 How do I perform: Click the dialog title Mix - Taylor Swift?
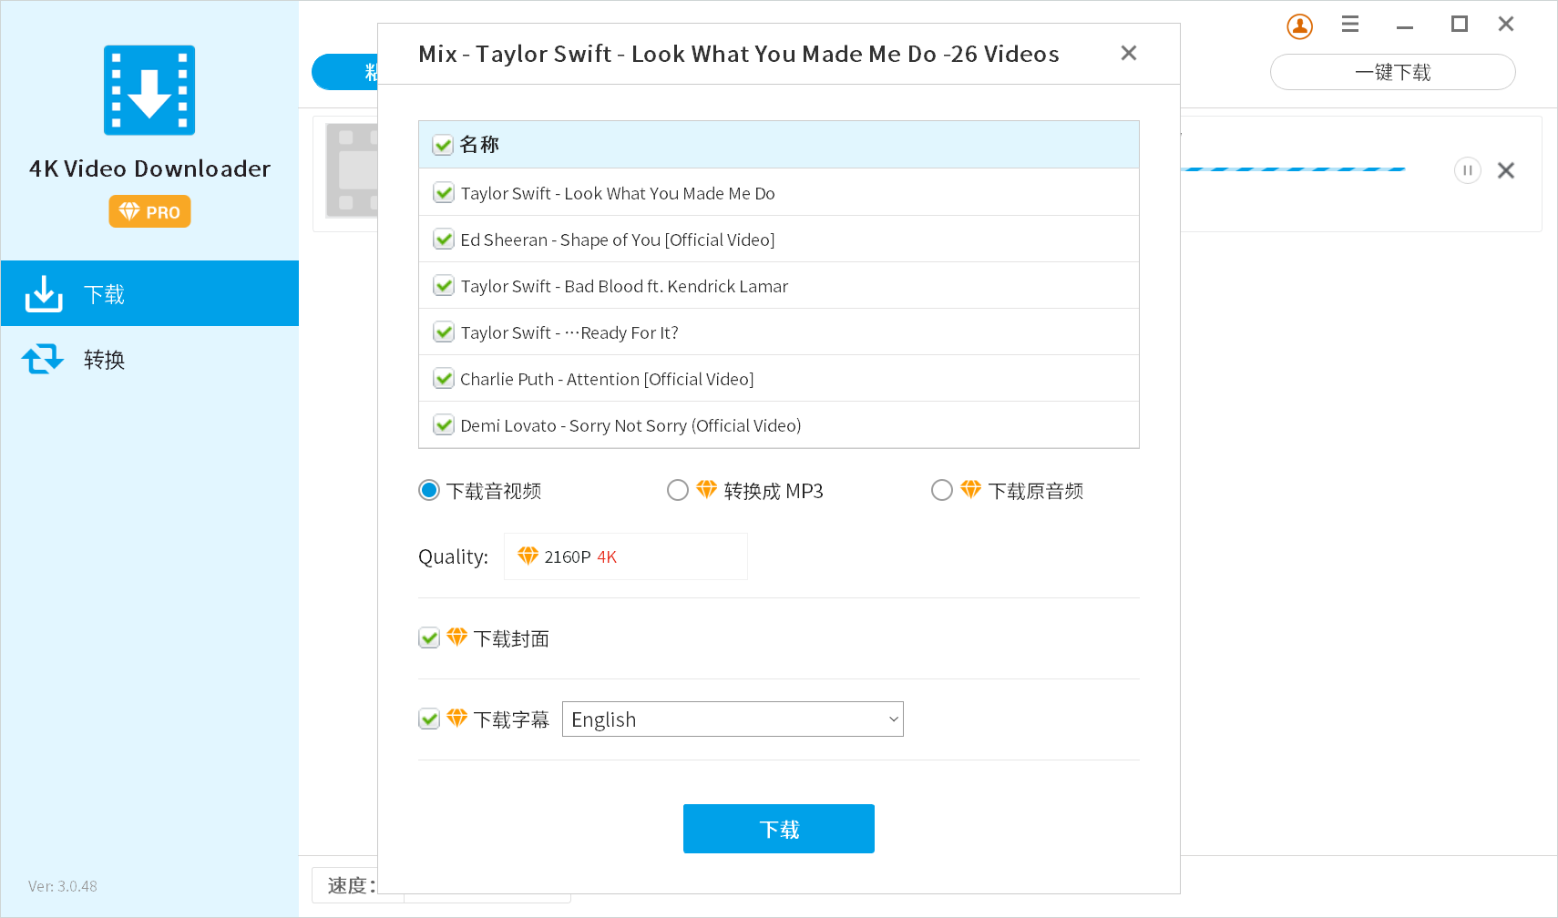[x=739, y=54]
